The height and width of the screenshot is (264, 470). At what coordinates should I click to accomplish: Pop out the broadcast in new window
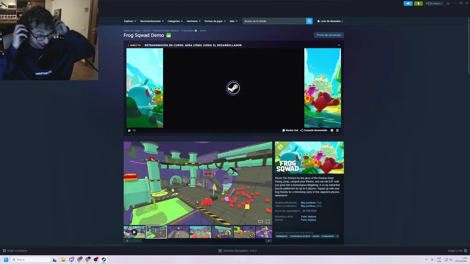337,130
